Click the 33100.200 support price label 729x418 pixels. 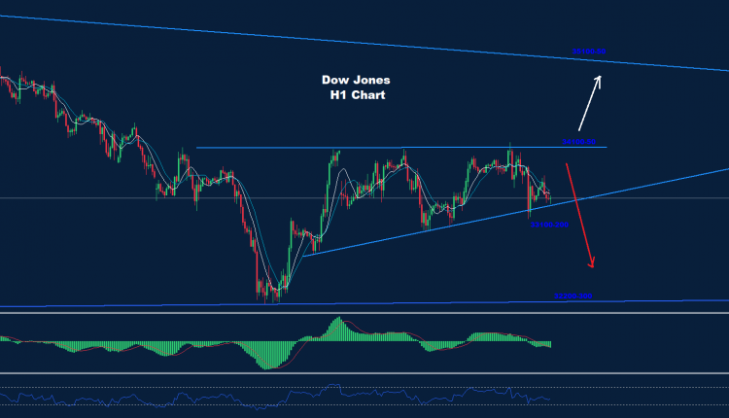click(x=549, y=225)
